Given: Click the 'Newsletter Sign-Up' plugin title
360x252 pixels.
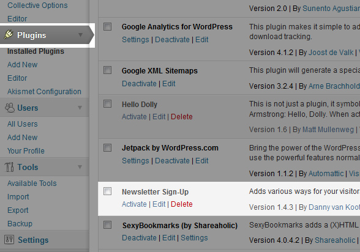Looking at the screenshot, I should coord(156,192).
